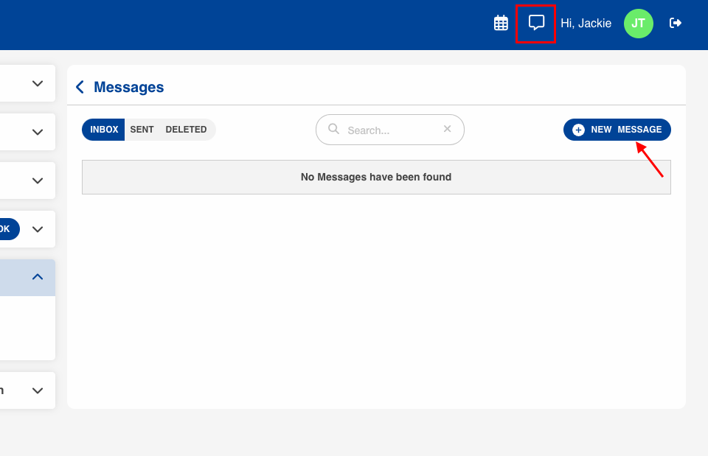This screenshot has width=708, height=456.
Task: Click the partially visible blue sidebar button
Action: (7, 229)
